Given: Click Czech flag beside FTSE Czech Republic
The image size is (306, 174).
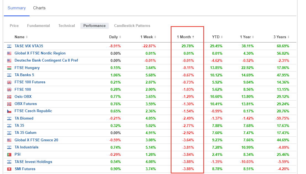Looking at the screenshot, I should point(9,111).
